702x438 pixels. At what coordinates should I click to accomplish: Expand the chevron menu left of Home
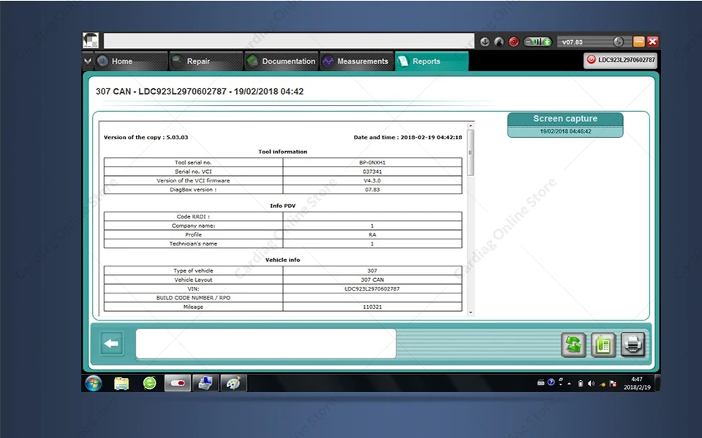[87, 61]
